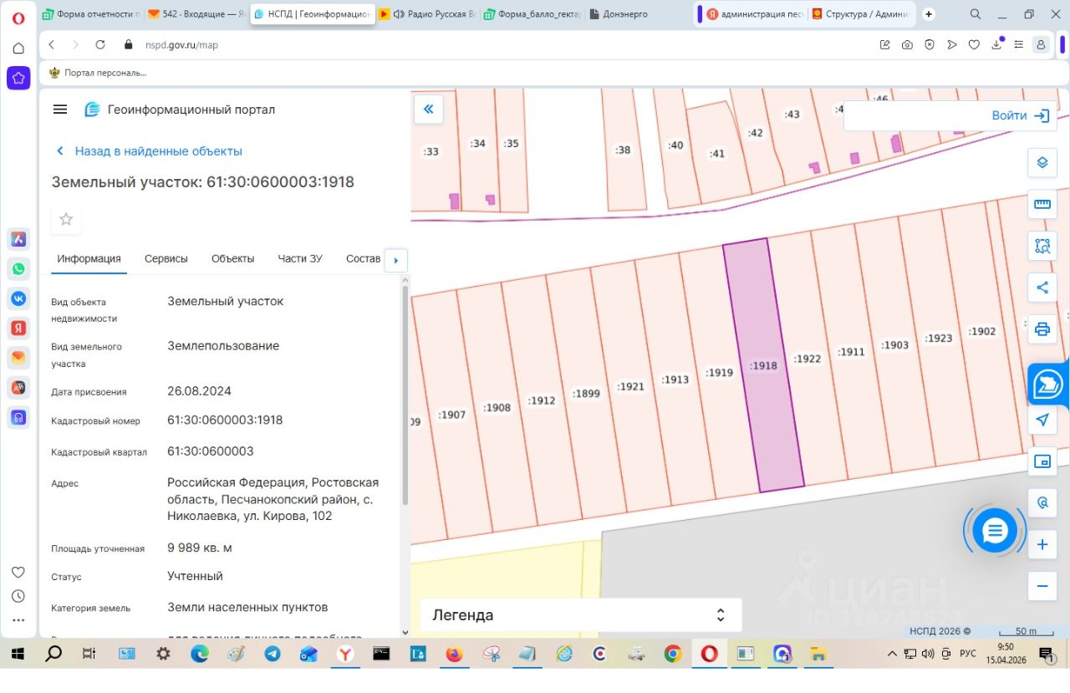This screenshot has width=1070, height=693.
Task: Zoom out on the map
Action: point(1042,586)
